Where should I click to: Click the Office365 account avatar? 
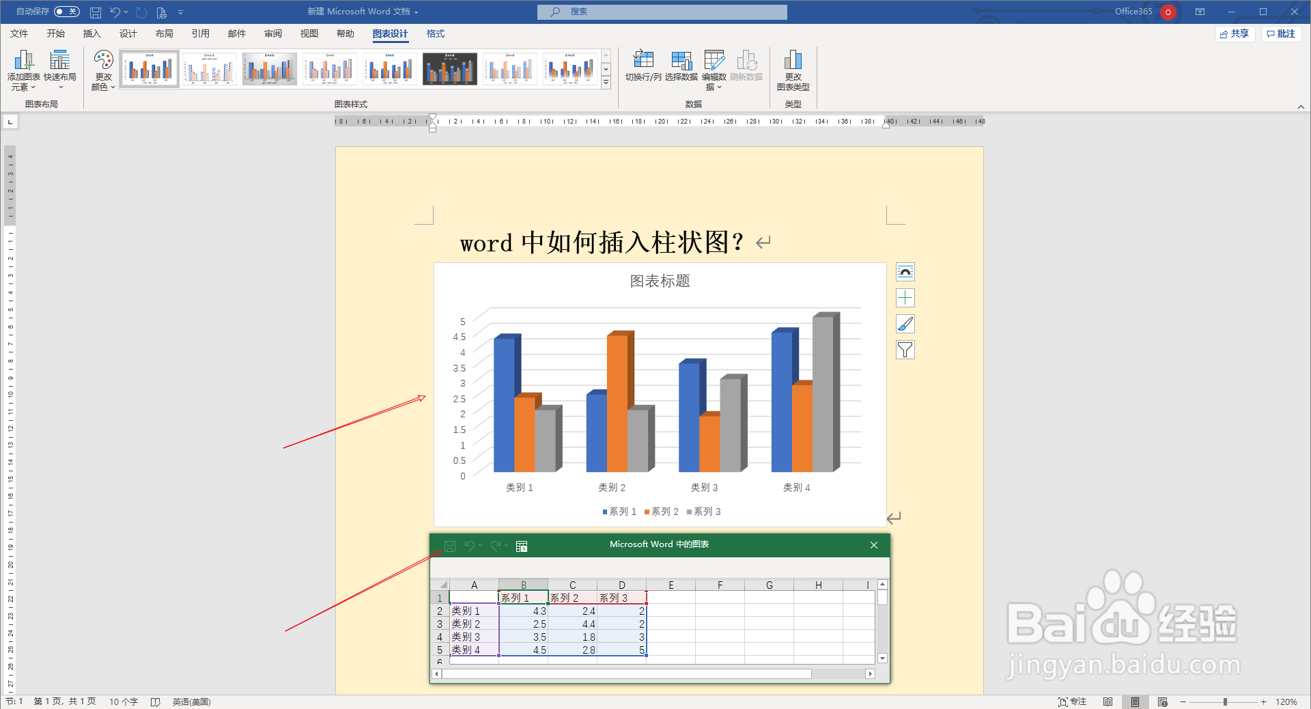pyautogui.click(x=1168, y=12)
